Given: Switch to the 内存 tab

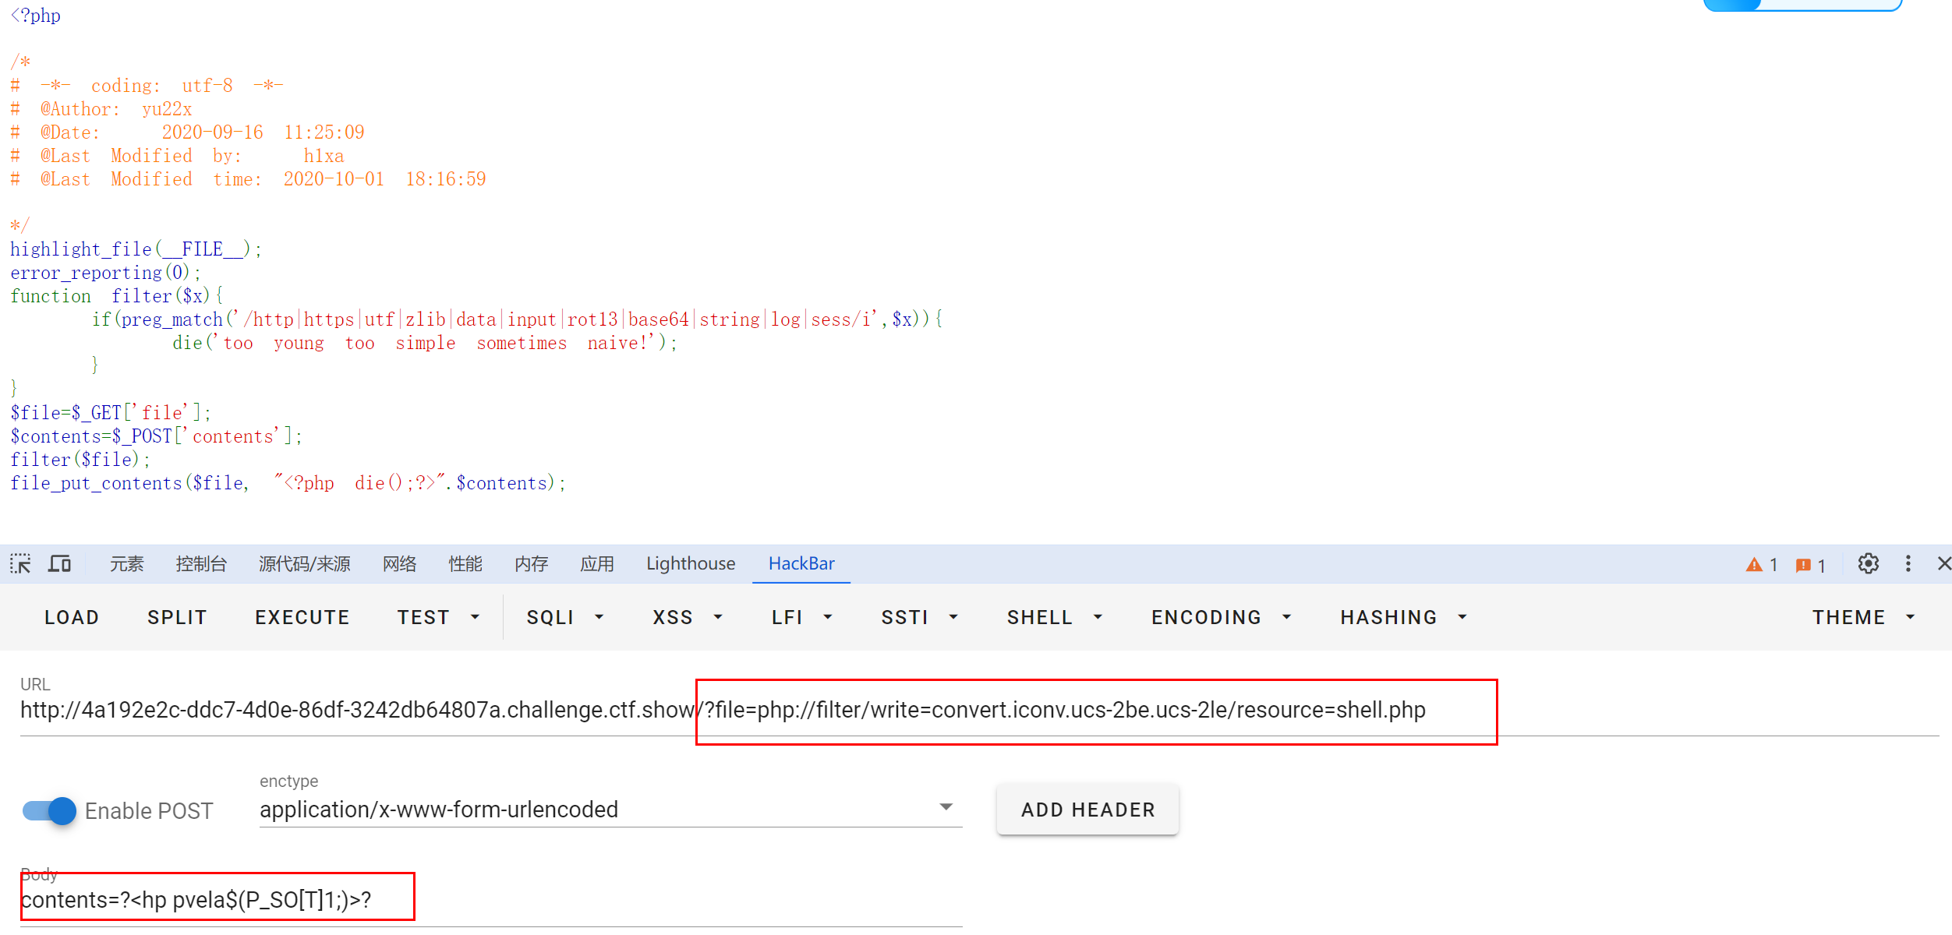Looking at the screenshot, I should [x=532, y=563].
